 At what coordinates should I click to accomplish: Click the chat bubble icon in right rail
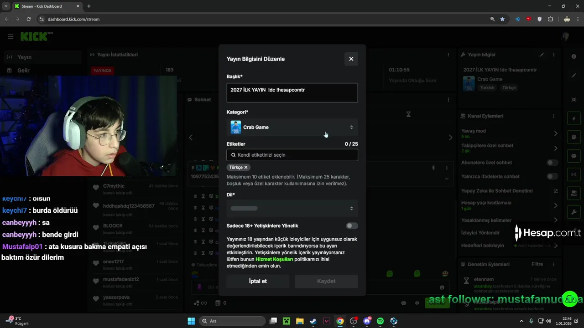(574, 156)
